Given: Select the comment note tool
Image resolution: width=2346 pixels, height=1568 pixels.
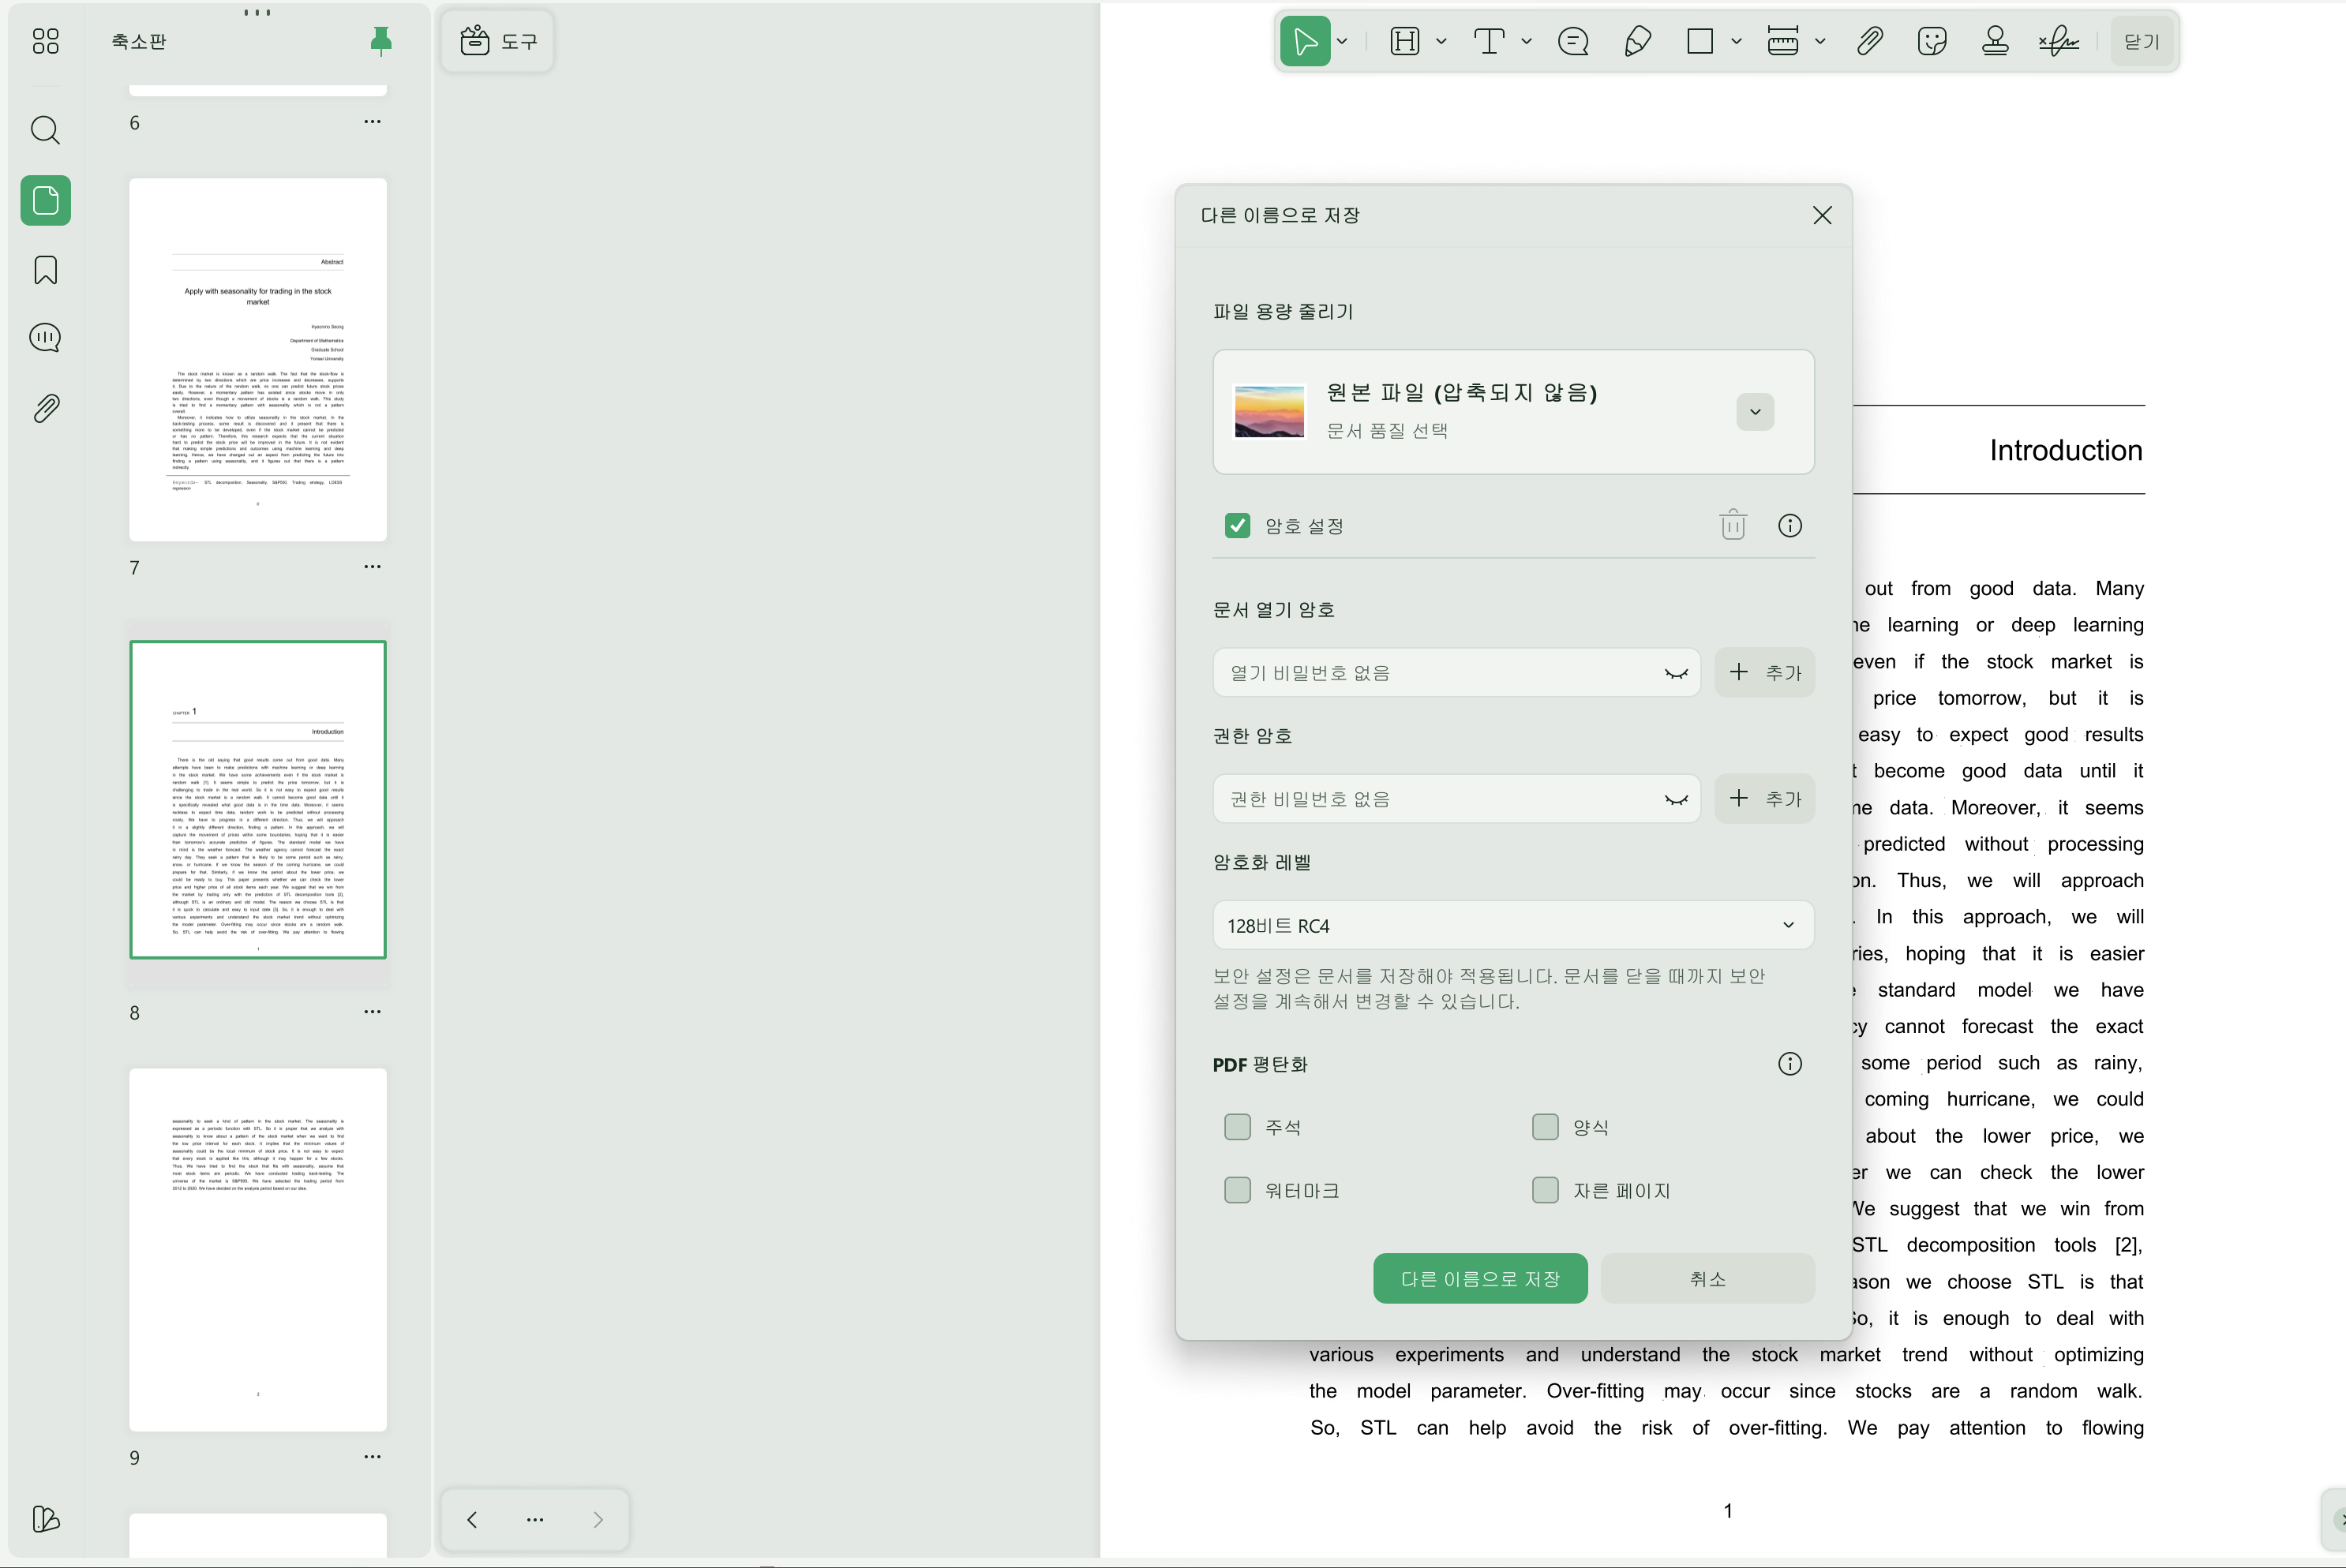Looking at the screenshot, I should pyautogui.click(x=1573, y=41).
